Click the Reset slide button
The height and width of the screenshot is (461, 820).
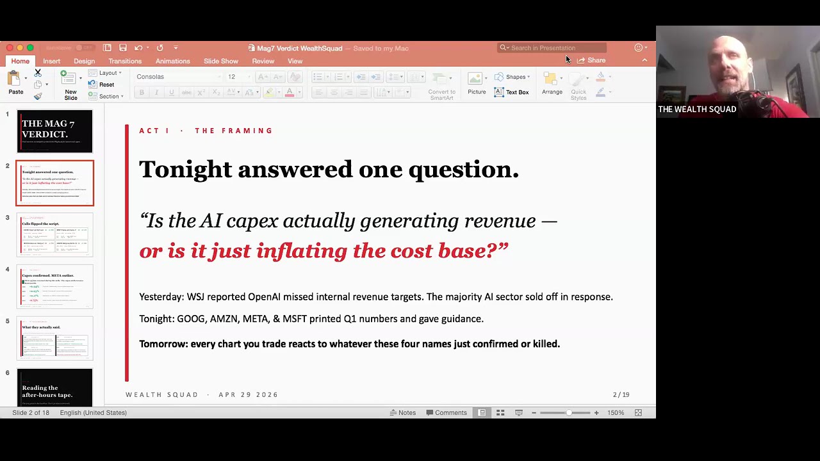[102, 85]
